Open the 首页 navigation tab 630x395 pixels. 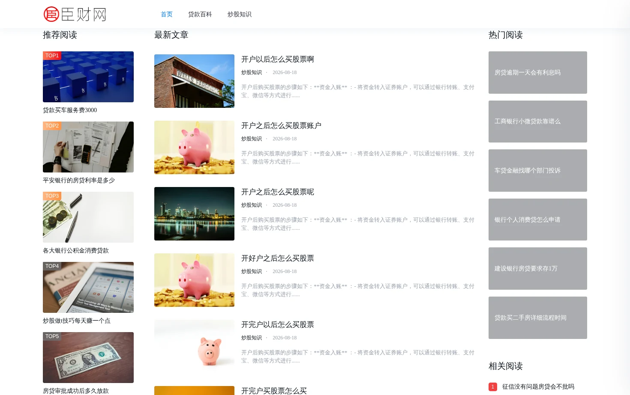tap(167, 15)
